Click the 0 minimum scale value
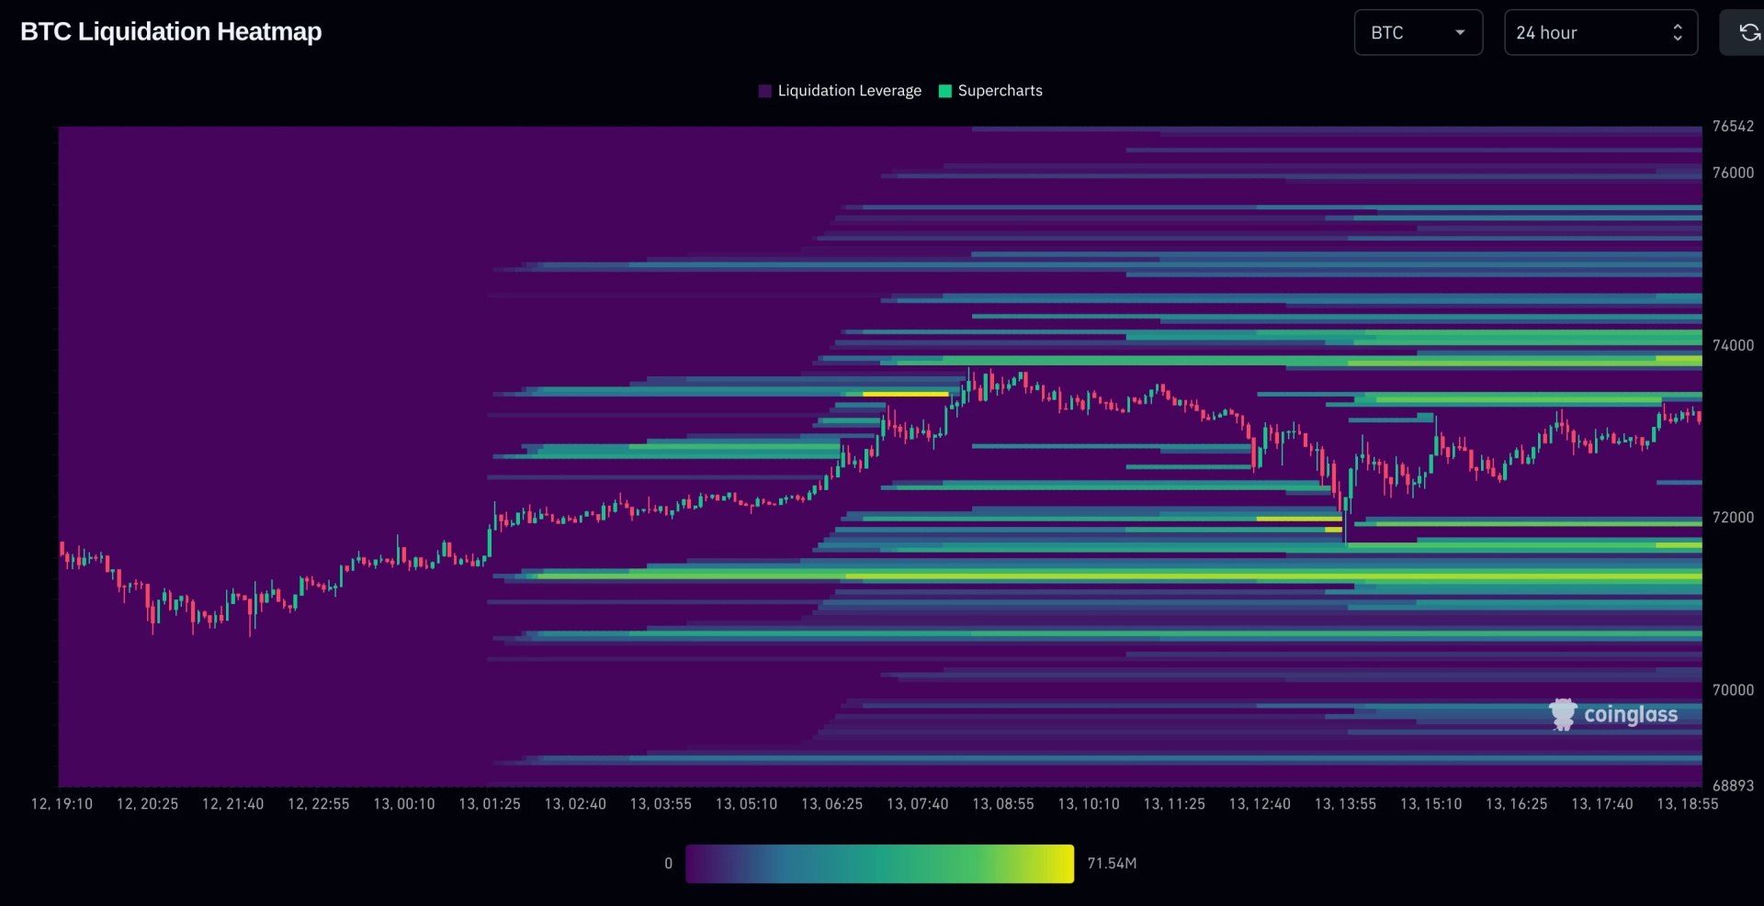The height and width of the screenshot is (906, 1764). 668,864
